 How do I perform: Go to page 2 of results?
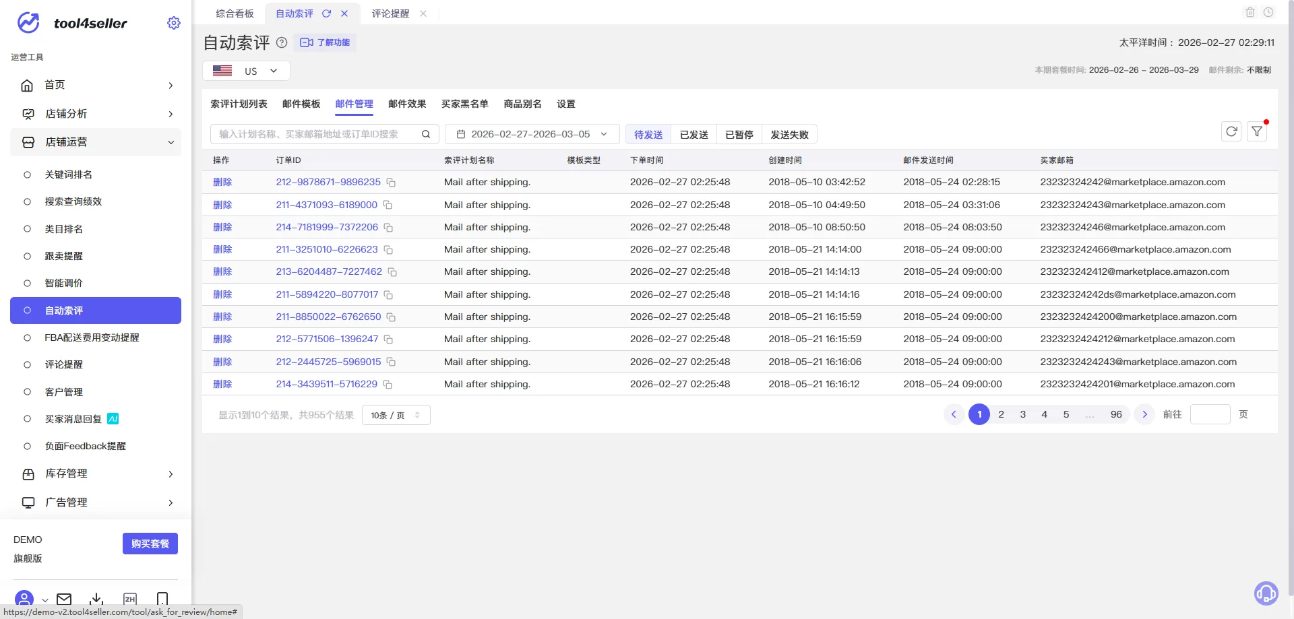point(1002,414)
